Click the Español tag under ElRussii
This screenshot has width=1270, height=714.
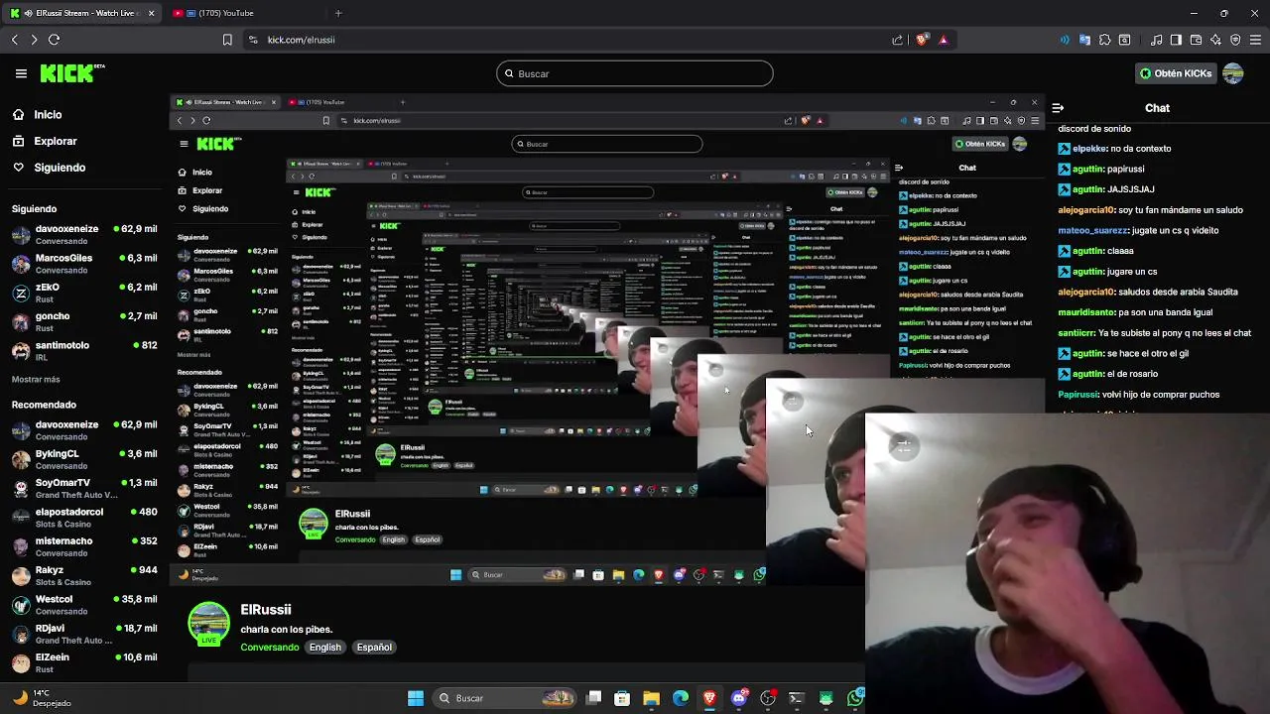374,648
